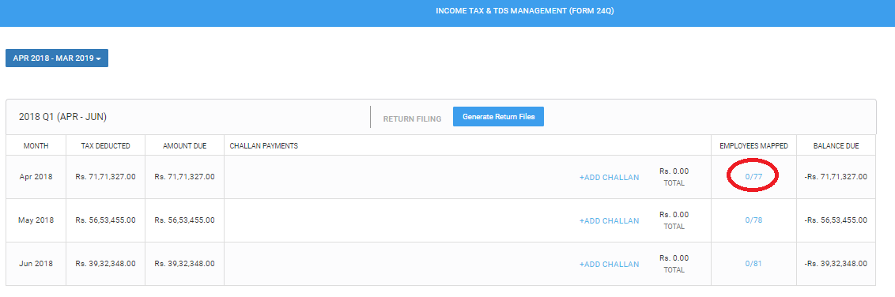This screenshot has width=895, height=297.
Task: Click the AMOUNT DUE column header
Action: (184, 146)
